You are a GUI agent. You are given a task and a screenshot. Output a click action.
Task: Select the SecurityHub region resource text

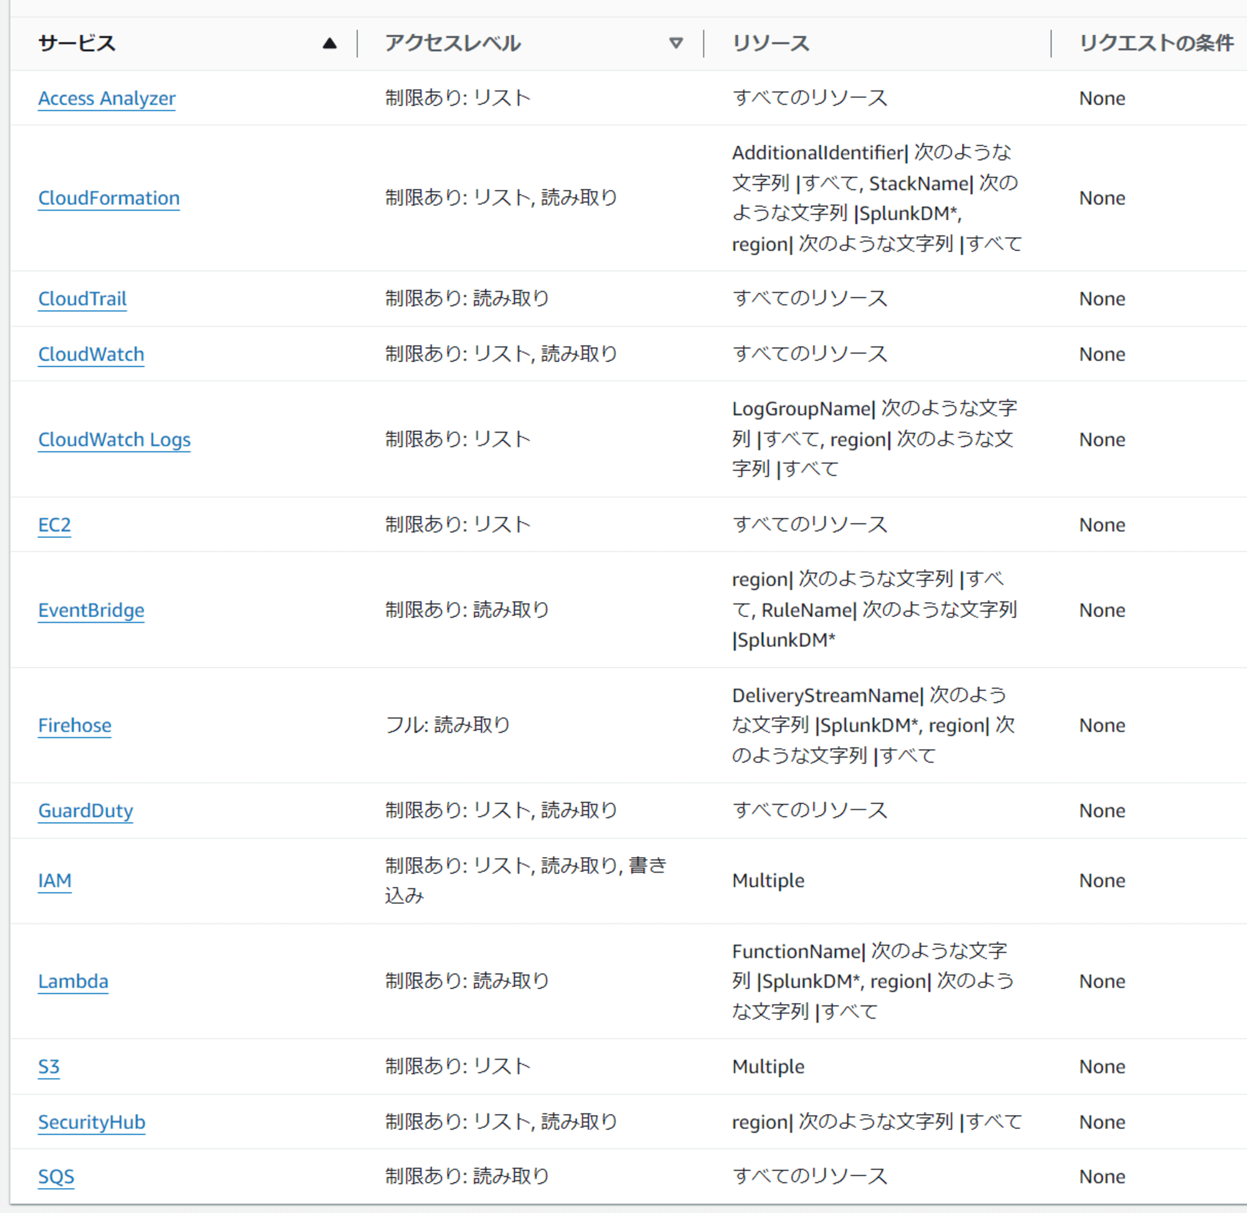[x=877, y=1123]
